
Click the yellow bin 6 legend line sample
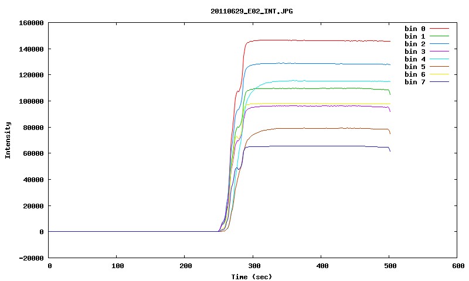coord(439,74)
